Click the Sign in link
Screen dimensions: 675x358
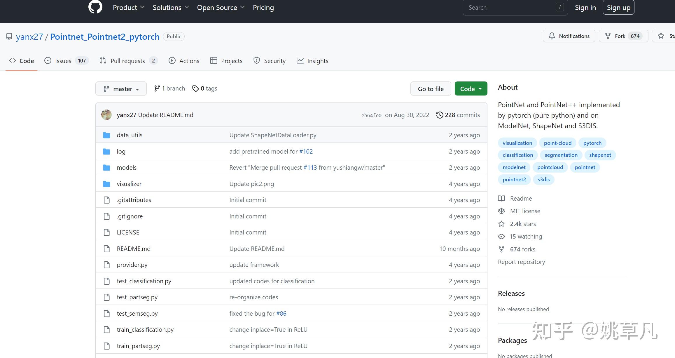tap(585, 8)
